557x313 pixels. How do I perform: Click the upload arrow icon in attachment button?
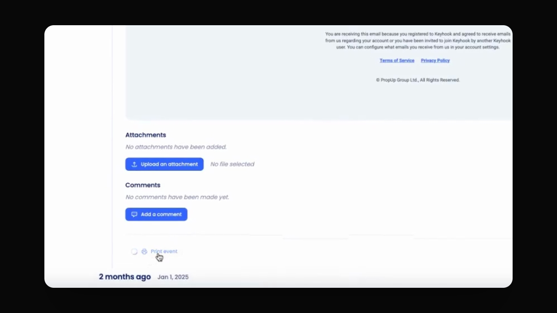(134, 164)
